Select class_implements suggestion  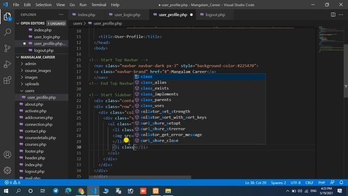pos(200,94)
